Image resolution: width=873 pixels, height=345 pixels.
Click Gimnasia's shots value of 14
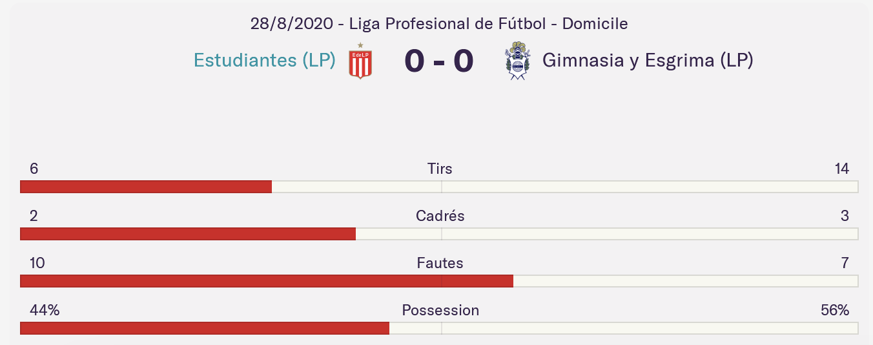(841, 169)
